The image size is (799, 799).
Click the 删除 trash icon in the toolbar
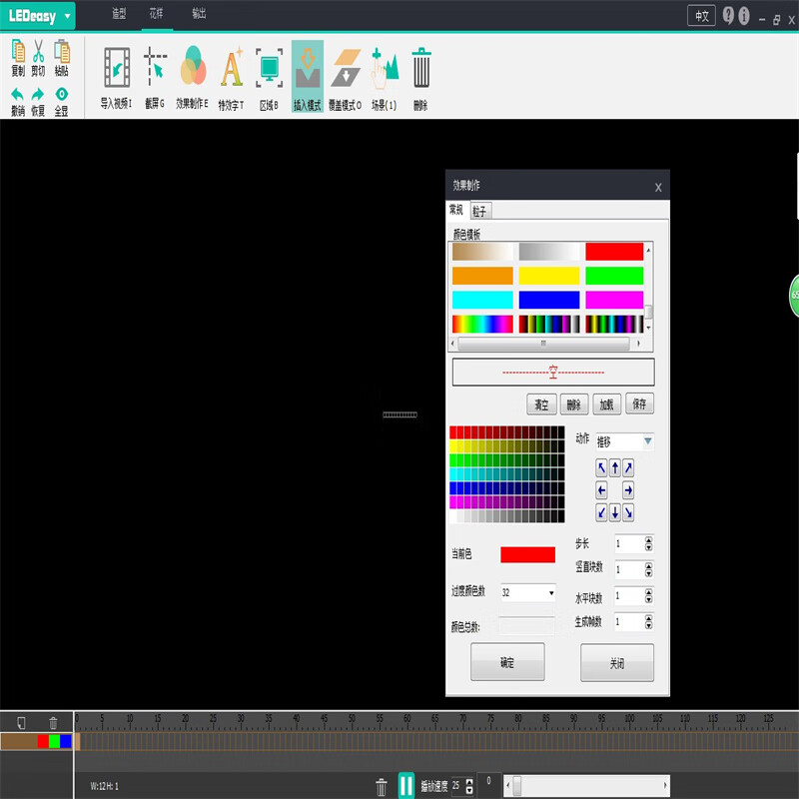(x=421, y=67)
